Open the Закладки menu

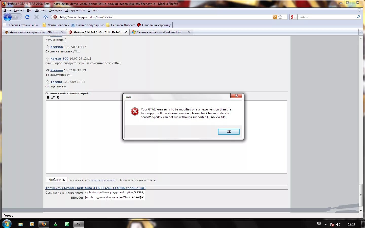click(x=56, y=10)
